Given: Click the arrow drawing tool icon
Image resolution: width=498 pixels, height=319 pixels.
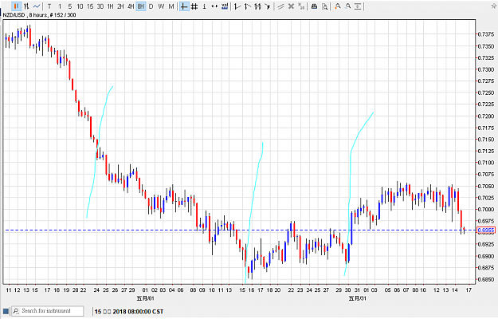Looking at the screenshot, I should click(268, 6).
